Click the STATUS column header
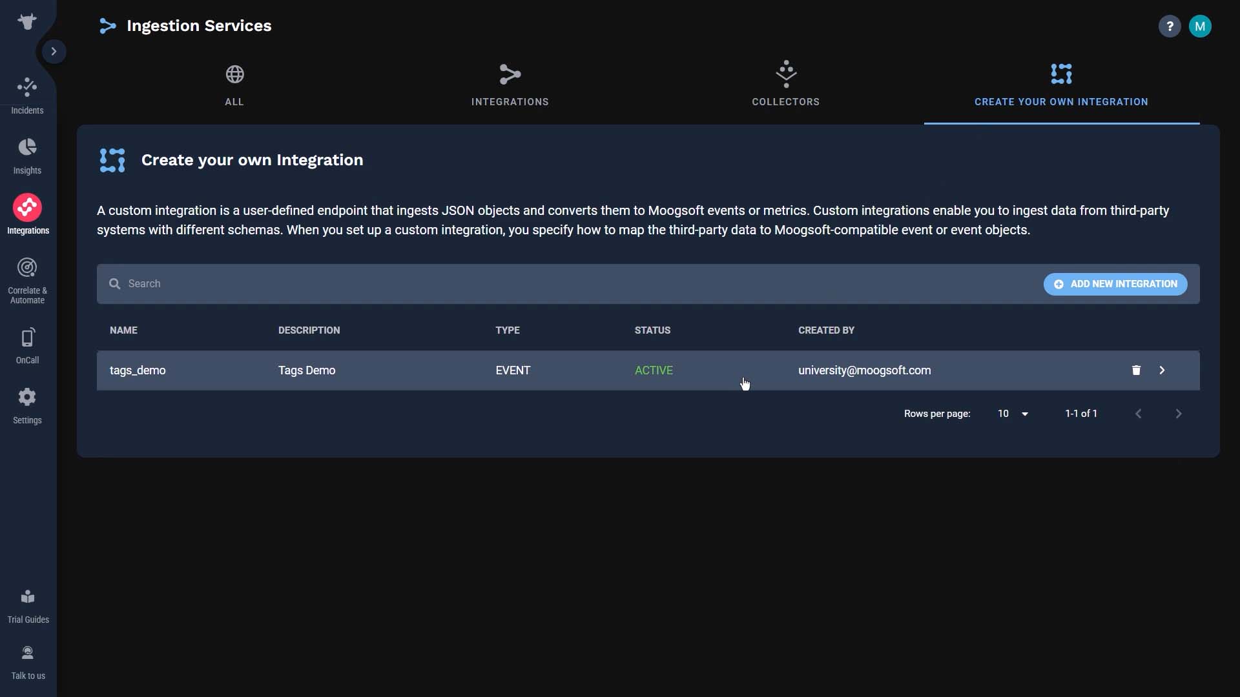This screenshot has width=1240, height=697. tap(652, 330)
